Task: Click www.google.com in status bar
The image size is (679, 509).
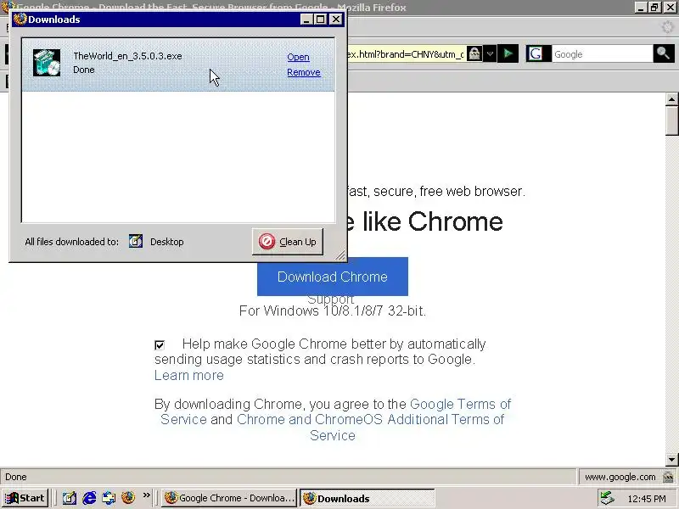Action: (x=620, y=477)
